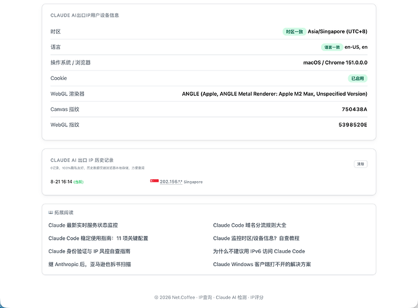Select Canvas fingerprint value 750438A
Viewport: 418px width, 308px height.
pyautogui.click(x=354, y=109)
